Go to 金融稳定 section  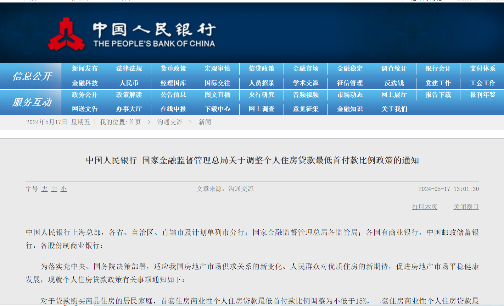pyautogui.click(x=350, y=69)
